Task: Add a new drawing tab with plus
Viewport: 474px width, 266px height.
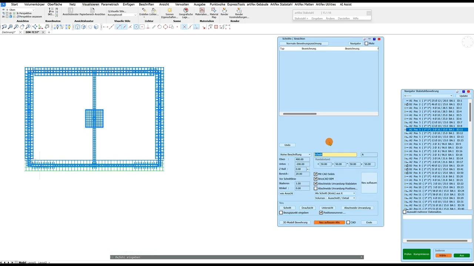Action: [49, 33]
